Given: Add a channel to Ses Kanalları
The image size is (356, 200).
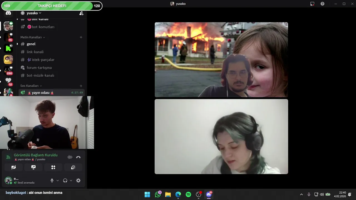Looking at the screenshot, I should (81, 86).
